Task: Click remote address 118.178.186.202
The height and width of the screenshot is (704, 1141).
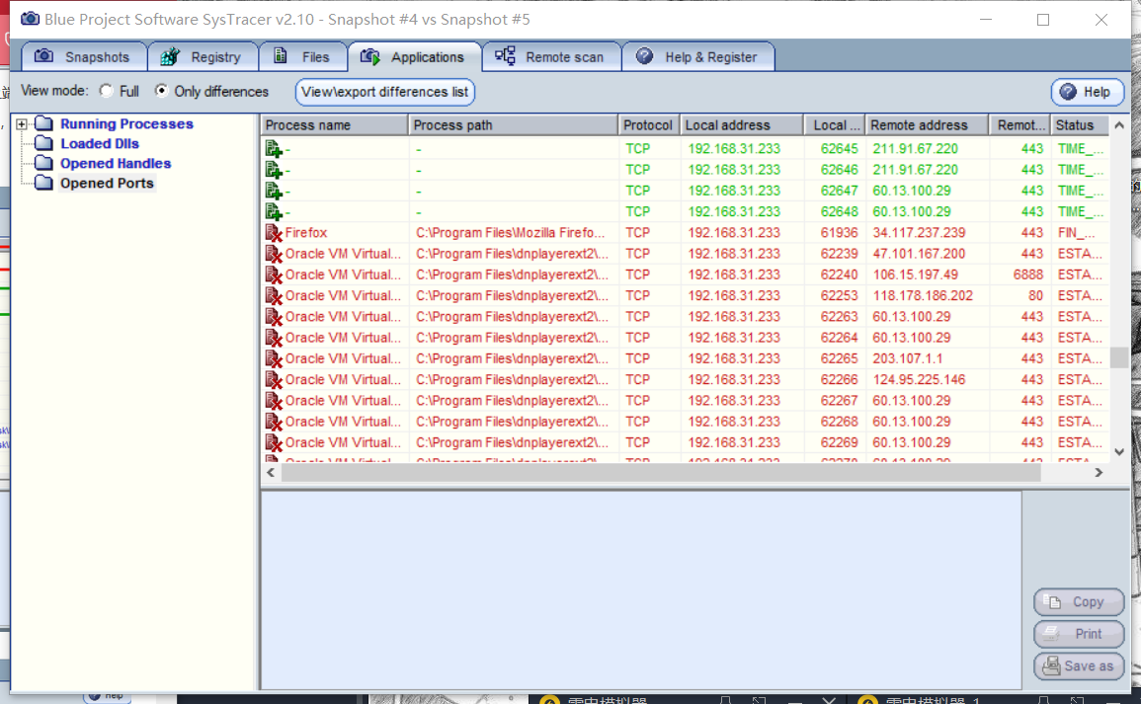Action: (x=923, y=296)
